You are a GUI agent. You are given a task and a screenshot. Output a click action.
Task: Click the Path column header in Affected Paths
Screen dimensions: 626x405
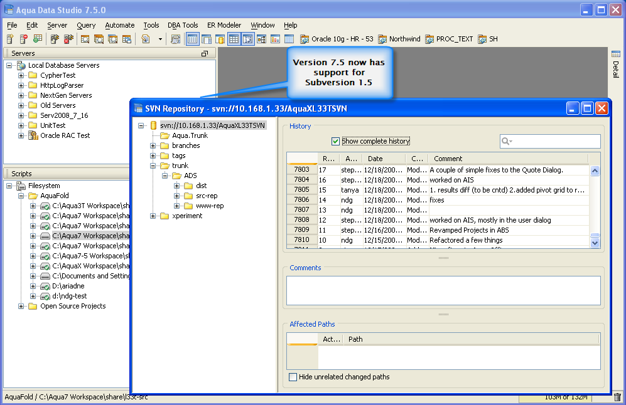471,339
